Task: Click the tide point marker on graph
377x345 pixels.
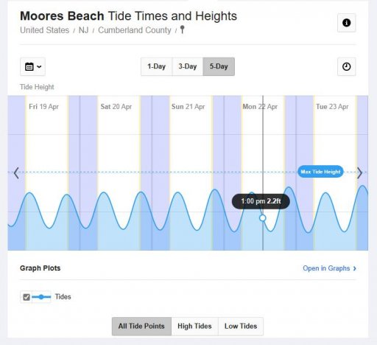Action: (263, 218)
